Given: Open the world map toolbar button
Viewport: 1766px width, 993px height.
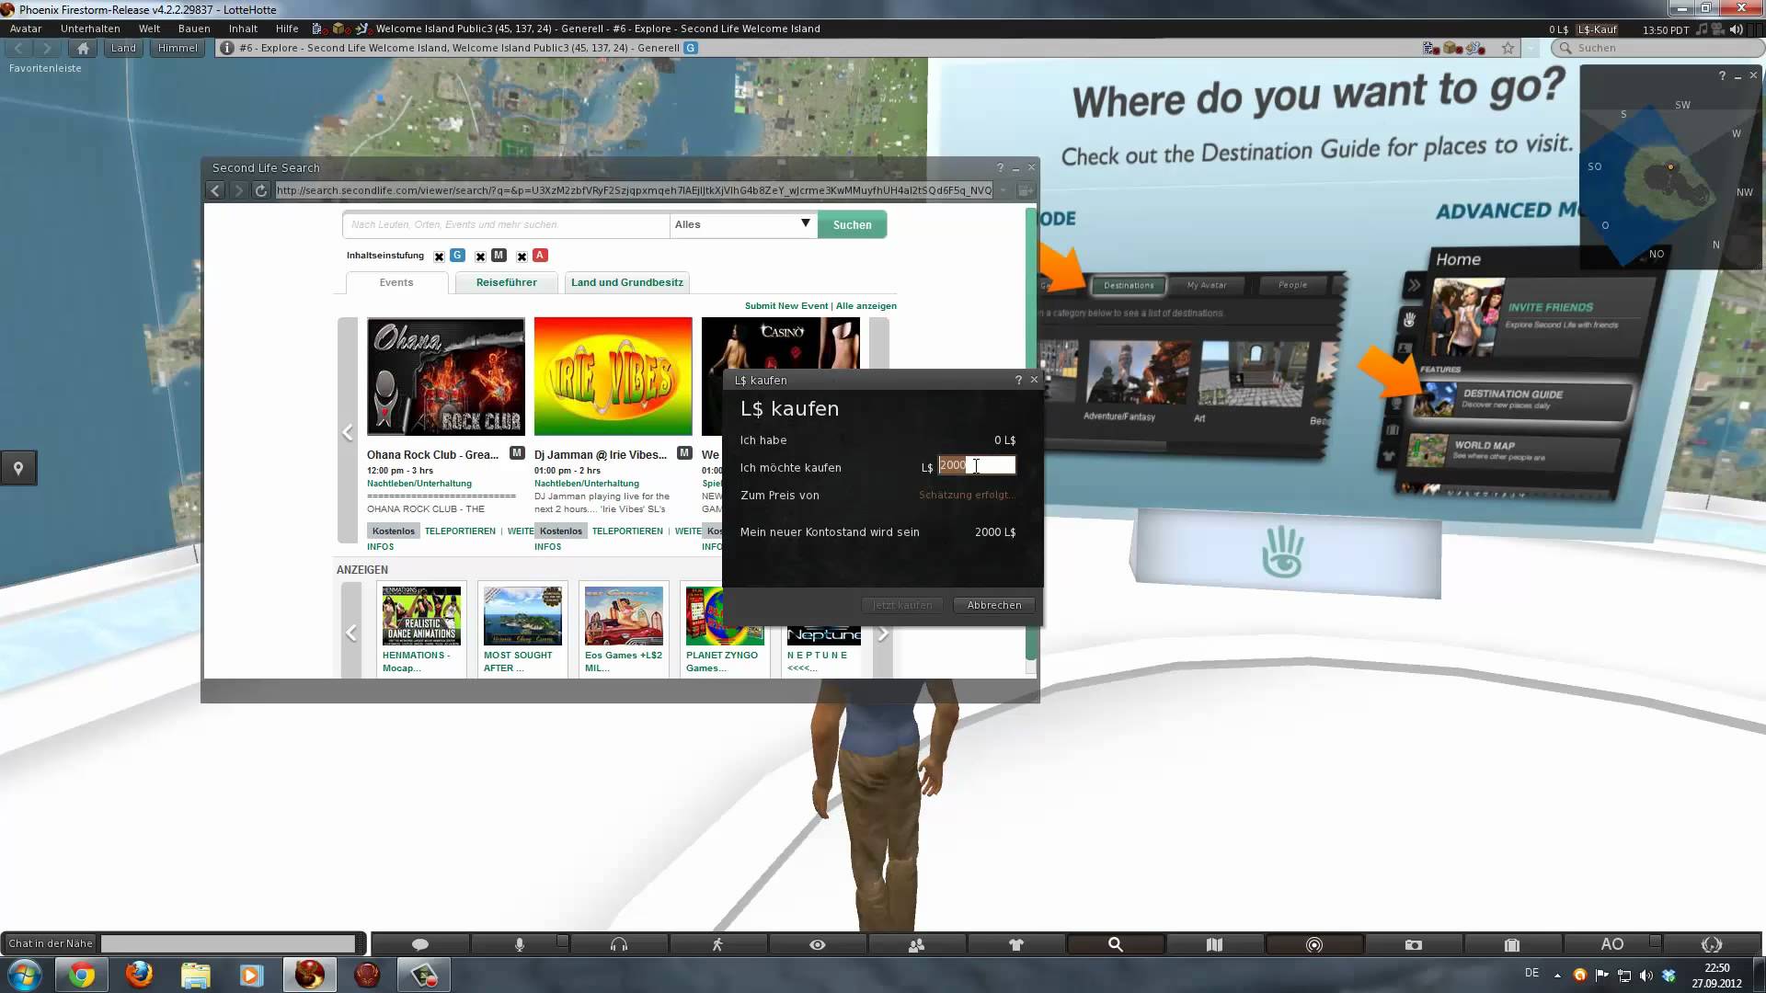Looking at the screenshot, I should click(1214, 944).
